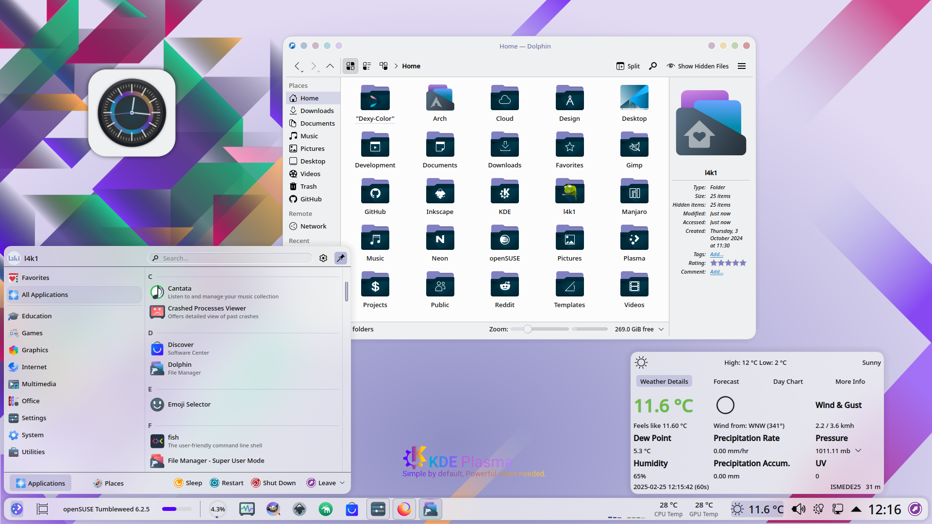Open the Gimp folder icon
932x524 pixels.
point(634,145)
